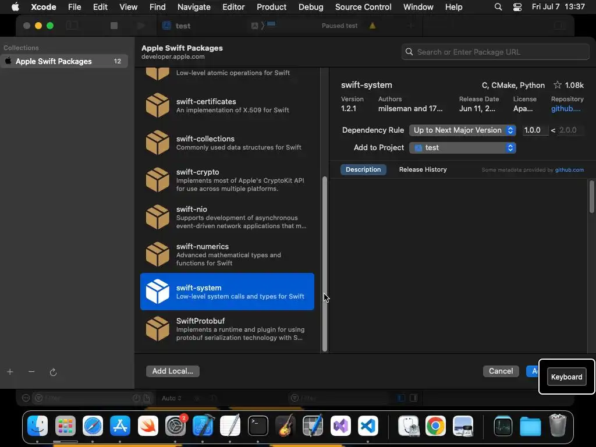Screen dimensions: 596x447
Task: Toggle the right debug pane button
Action: [x=414, y=398]
